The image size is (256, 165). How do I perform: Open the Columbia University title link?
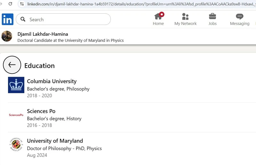52,81
